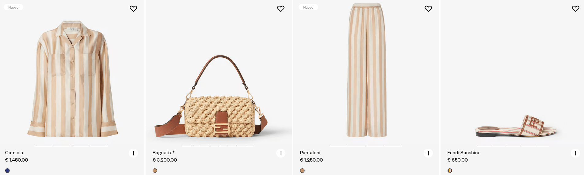Click the plus button for Camicia
The width and height of the screenshot is (584, 175).
(x=133, y=153)
